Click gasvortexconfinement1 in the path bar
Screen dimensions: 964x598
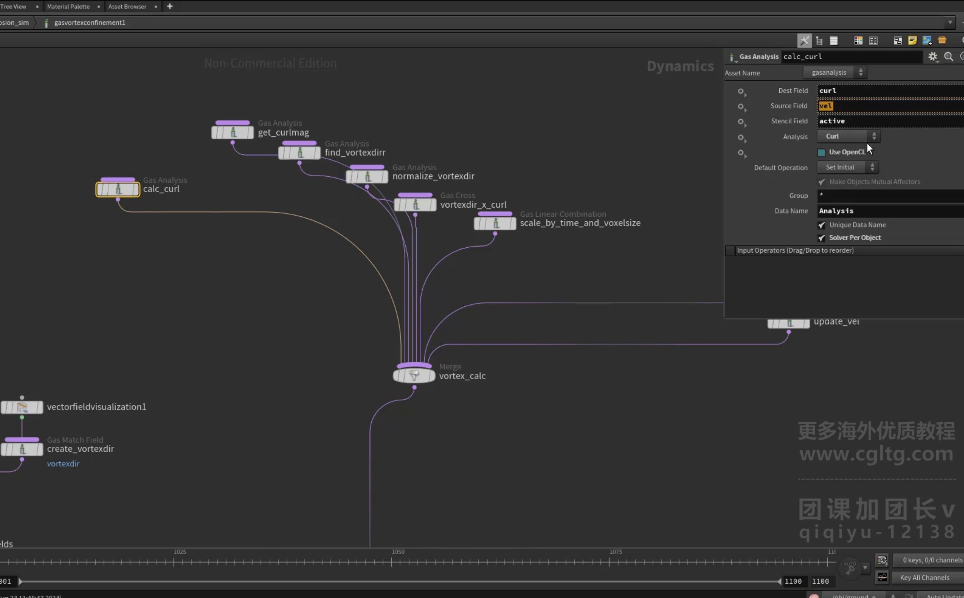[x=89, y=22]
